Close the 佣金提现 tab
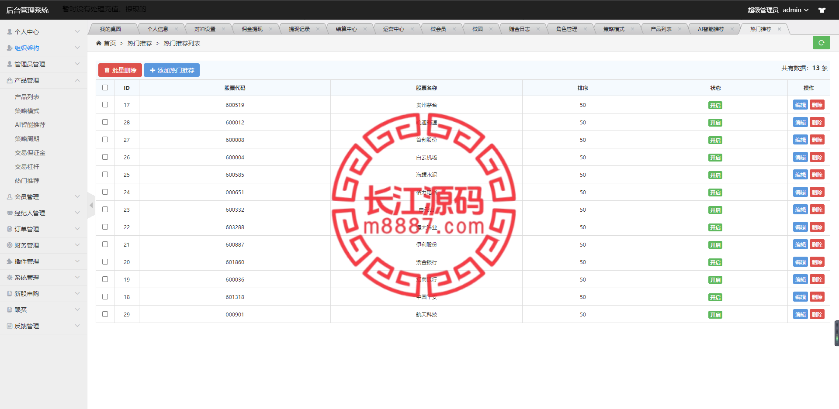Image resolution: width=839 pixels, height=409 pixels. [x=270, y=29]
